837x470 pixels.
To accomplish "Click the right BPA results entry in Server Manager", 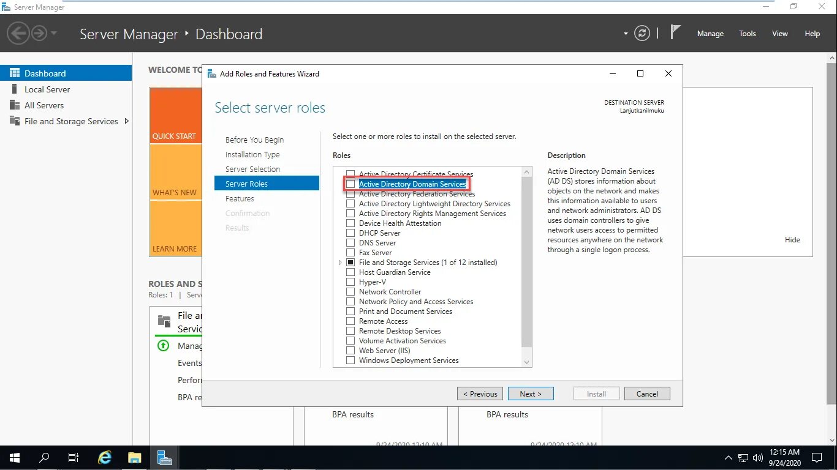I will coord(507,414).
